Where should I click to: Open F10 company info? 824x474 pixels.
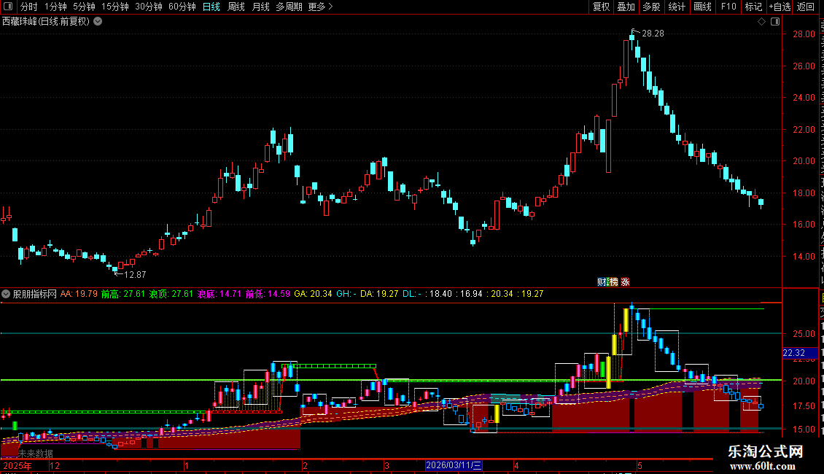pyautogui.click(x=728, y=7)
